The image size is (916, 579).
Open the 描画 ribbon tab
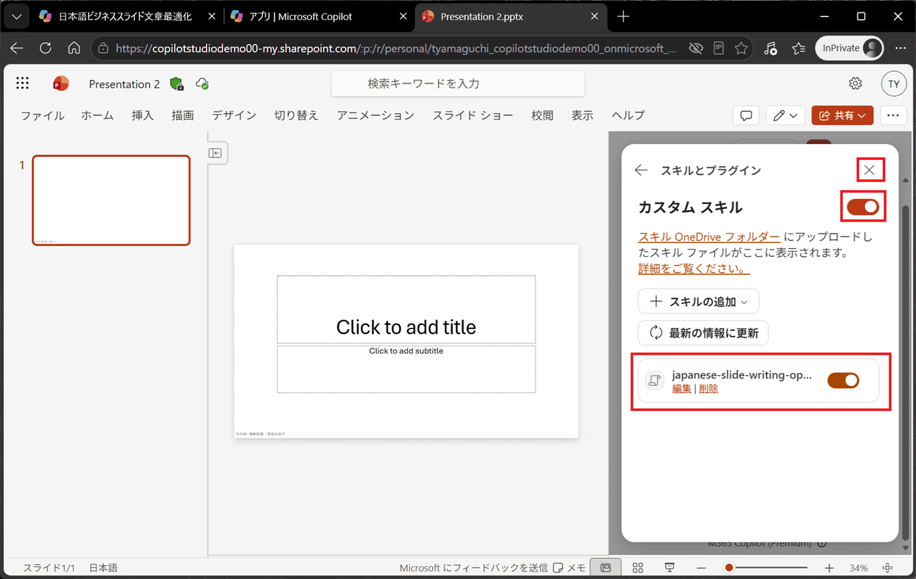point(183,115)
